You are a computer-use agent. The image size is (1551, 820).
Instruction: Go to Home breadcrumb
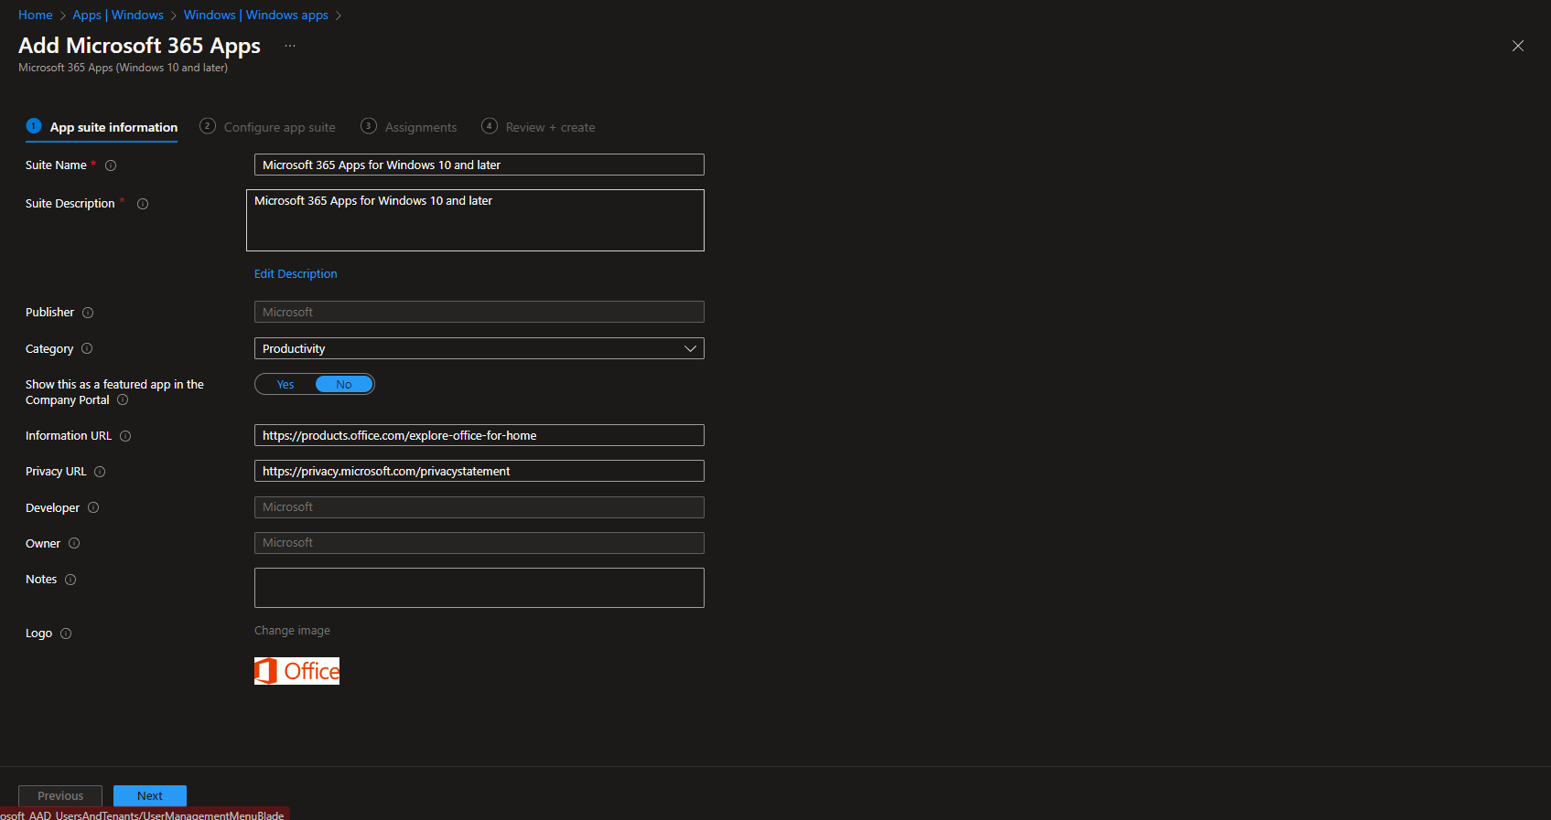tap(36, 16)
